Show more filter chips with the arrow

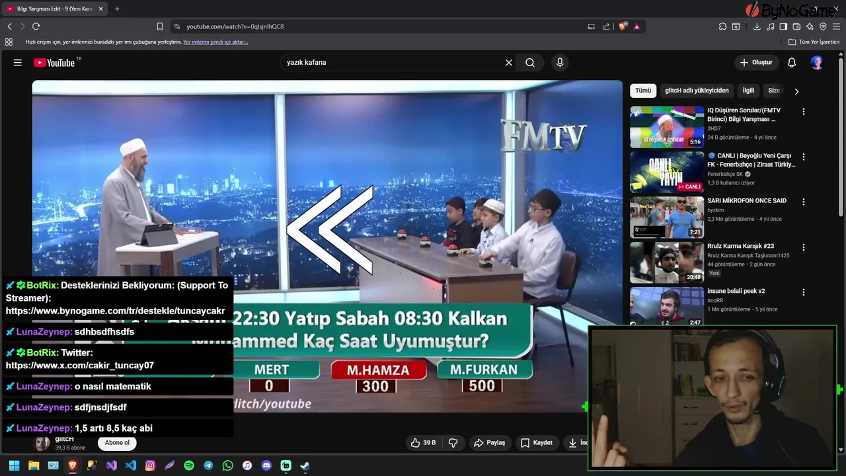coord(796,91)
